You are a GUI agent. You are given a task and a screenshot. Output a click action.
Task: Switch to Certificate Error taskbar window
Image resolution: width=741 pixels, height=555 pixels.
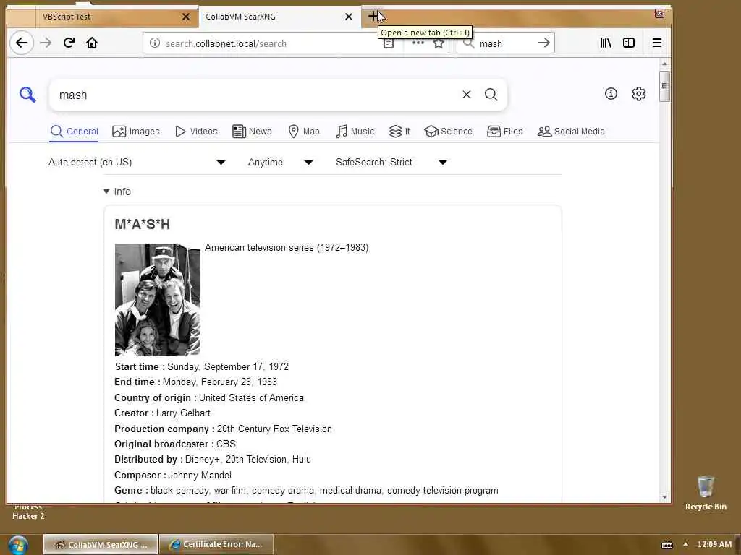click(x=216, y=545)
